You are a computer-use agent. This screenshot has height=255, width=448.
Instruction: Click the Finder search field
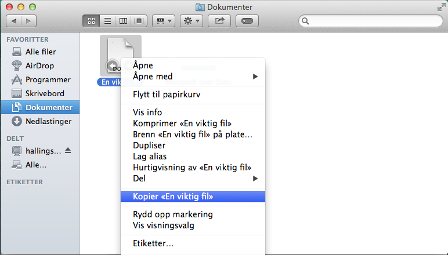click(371, 21)
